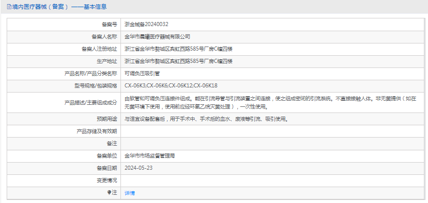Click the 备案人注册地址 row label
Screen dimensions: 428x203
click(99, 49)
